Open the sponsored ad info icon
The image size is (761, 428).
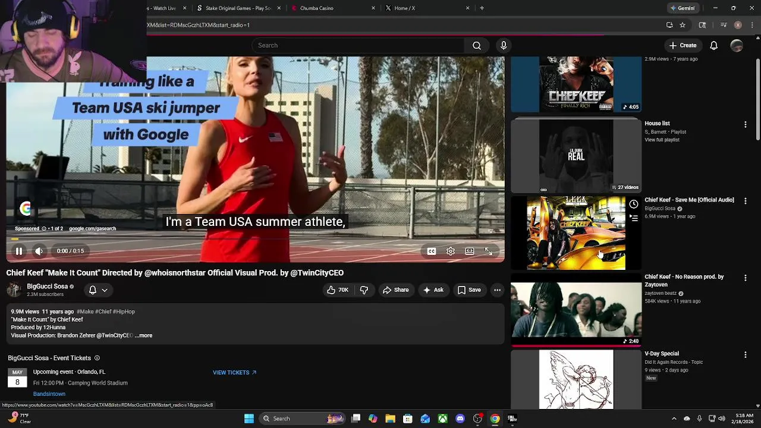tap(43, 228)
